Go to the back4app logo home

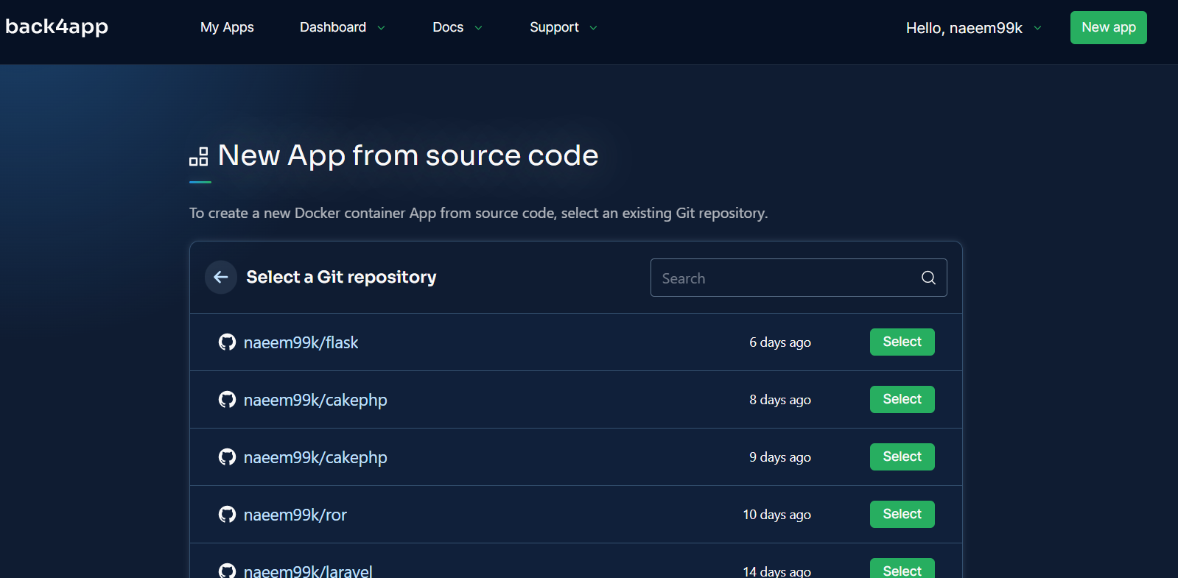tap(57, 27)
